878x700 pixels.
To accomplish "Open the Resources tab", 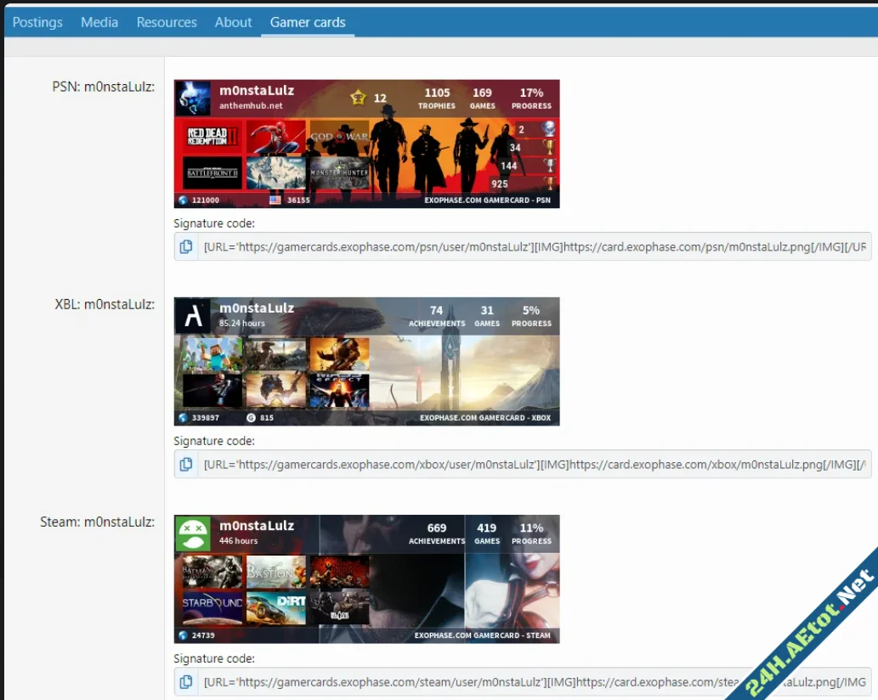I will [167, 22].
